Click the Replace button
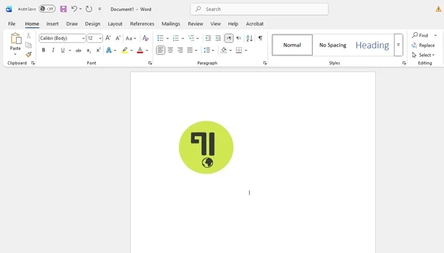The height and width of the screenshot is (253, 444). click(423, 45)
